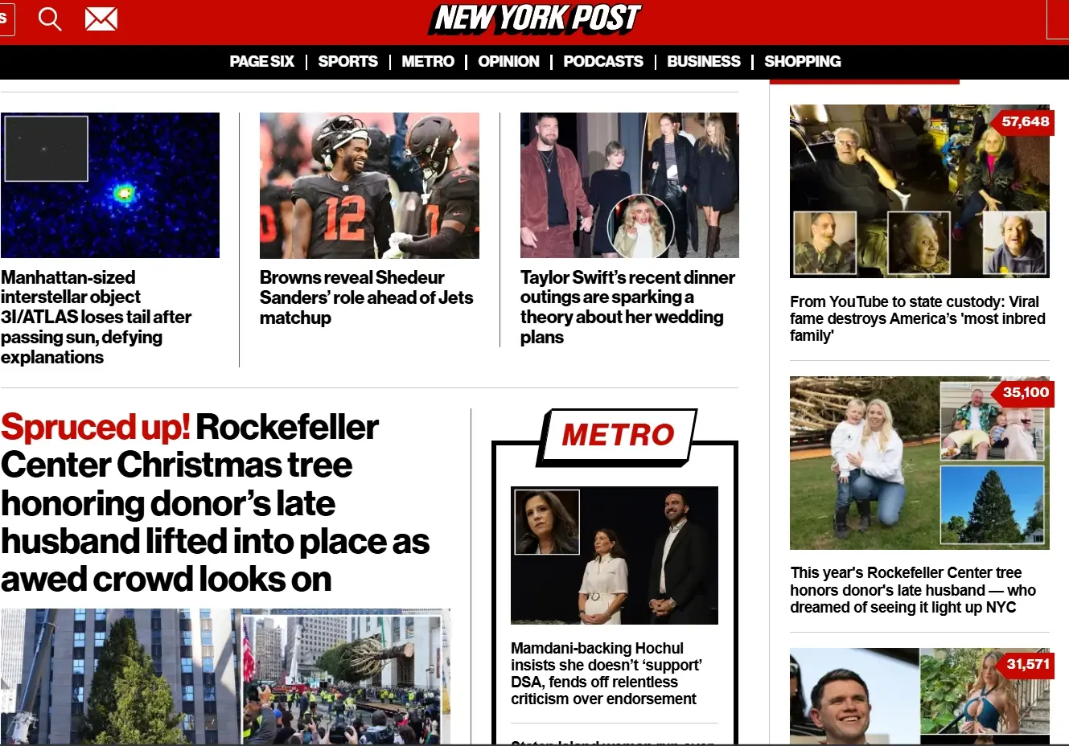Click the METRO section header badge

tap(617, 436)
